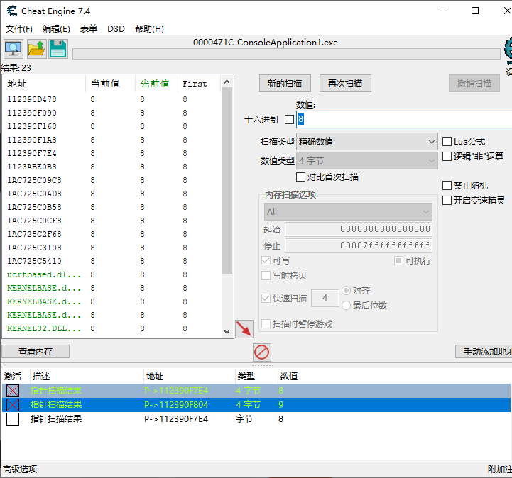Image resolution: width=512 pixels, height=478 pixels.
Task: Open the D3D menu
Action: pyautogui.click(x=116, y=29)
